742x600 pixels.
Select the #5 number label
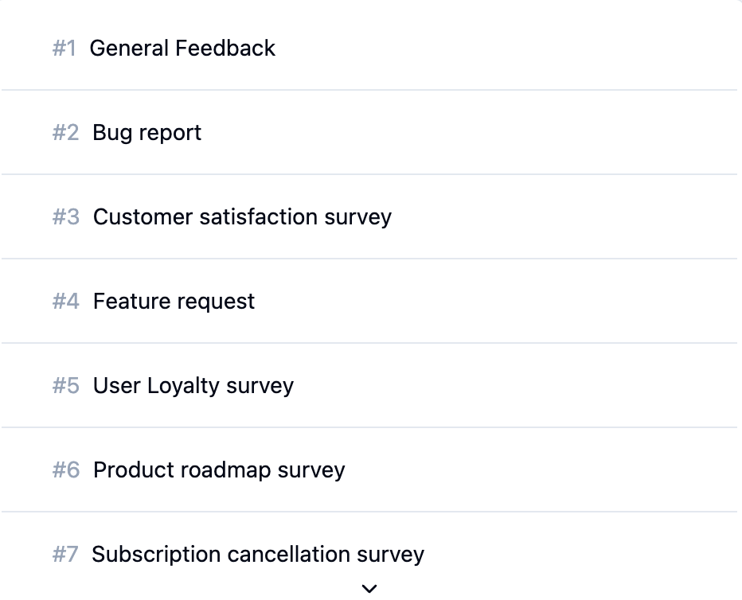66,386
